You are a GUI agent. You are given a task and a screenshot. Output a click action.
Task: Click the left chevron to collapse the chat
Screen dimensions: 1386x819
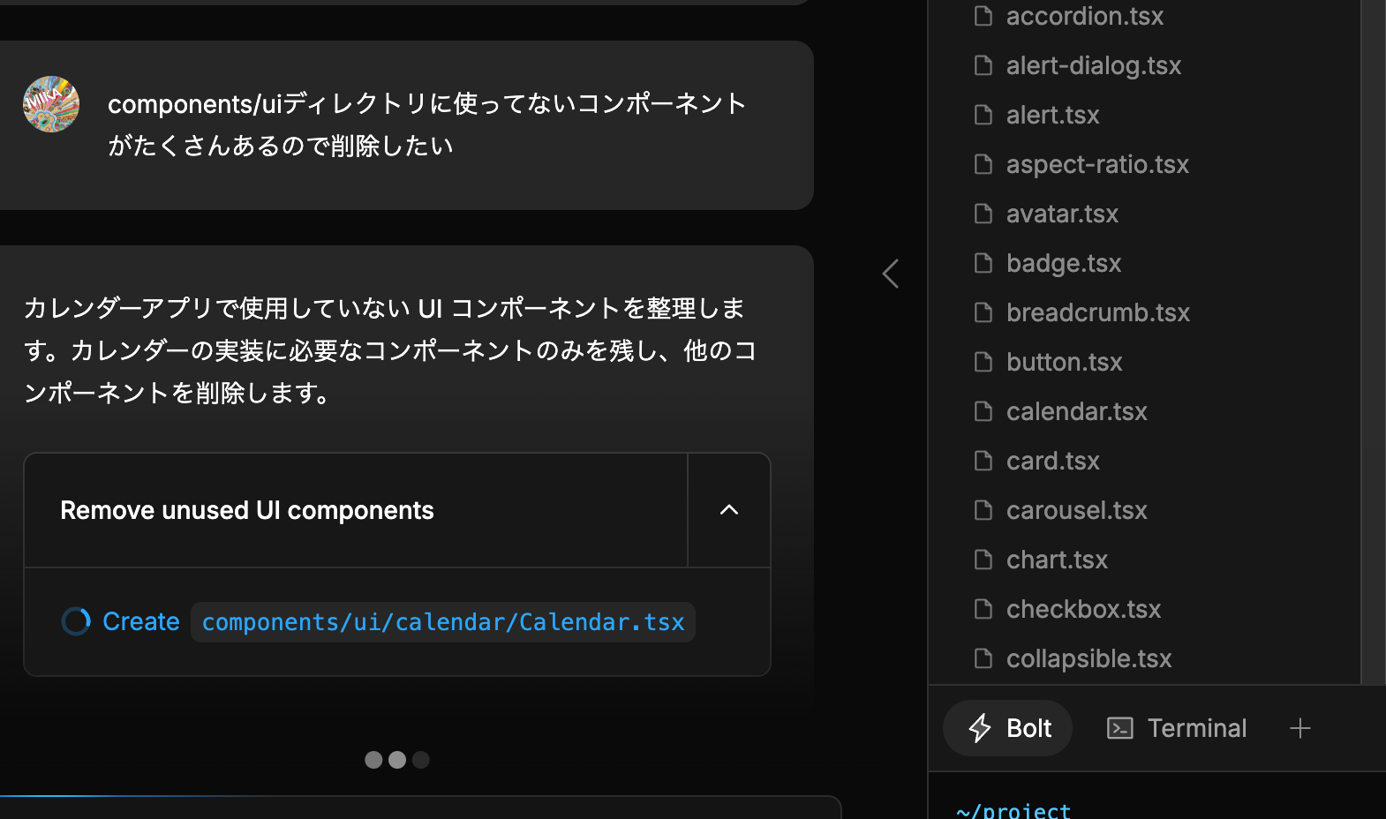coord(891,274)
